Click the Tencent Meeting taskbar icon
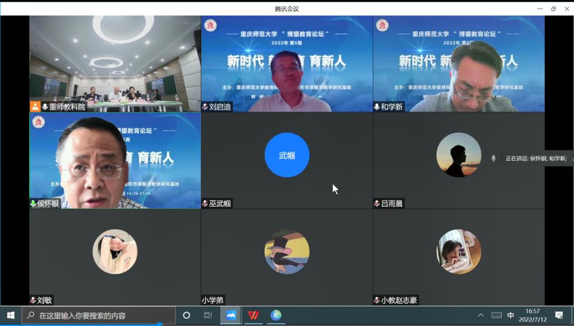Image resolution: width=574 pixels, height=326 pixels. click(x=231, y=315)
